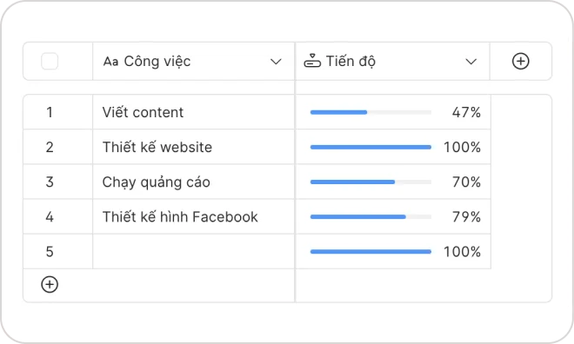
Task: Click the add column plus icon
Action: (520, 61)
